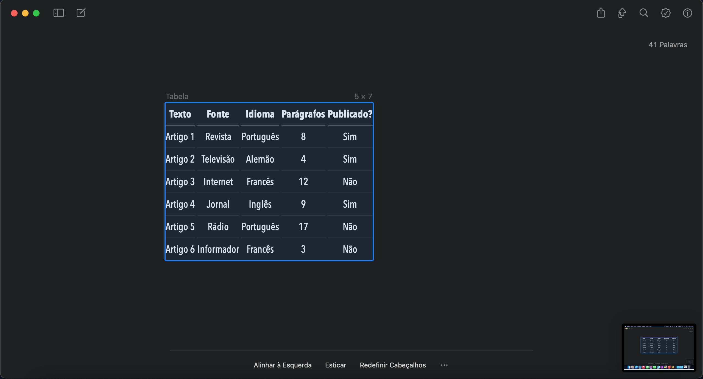Toggle the sidebar panel icon

point(58,13)
